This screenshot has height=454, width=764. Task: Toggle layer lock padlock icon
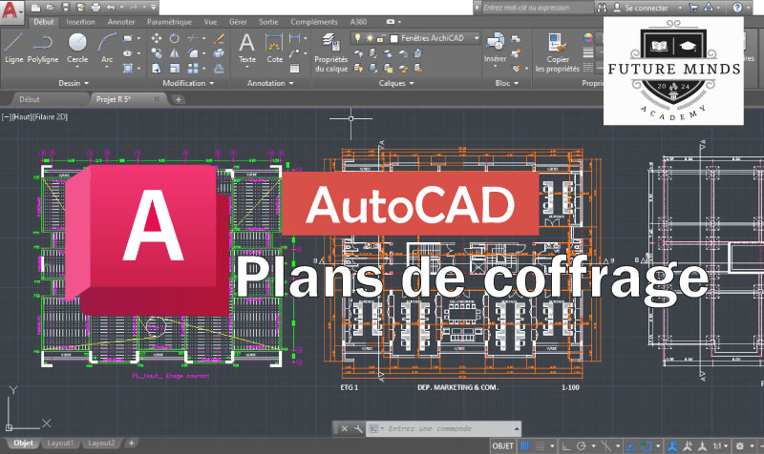381,38
